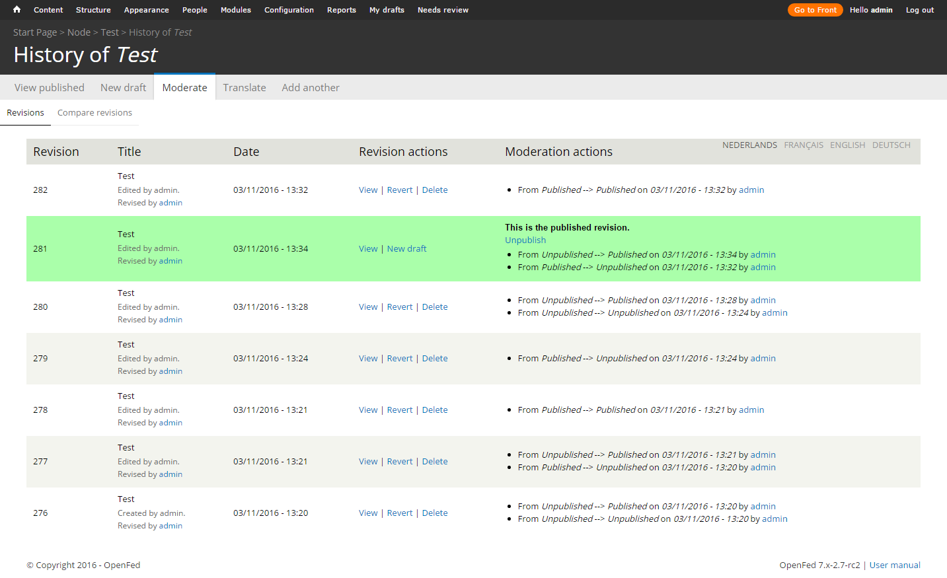This screenshot has height=578, width=947.
Task: Open admin link in 282 moderation action
Action: (751, 190)
